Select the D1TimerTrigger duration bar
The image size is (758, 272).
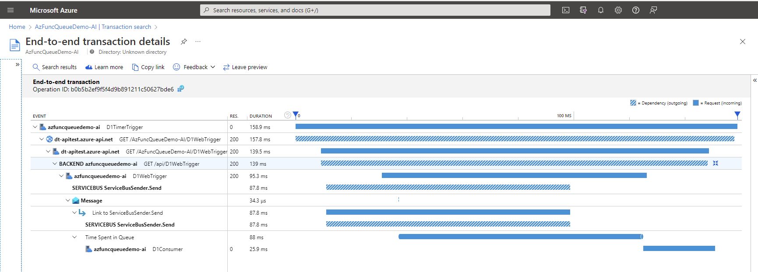516,126
